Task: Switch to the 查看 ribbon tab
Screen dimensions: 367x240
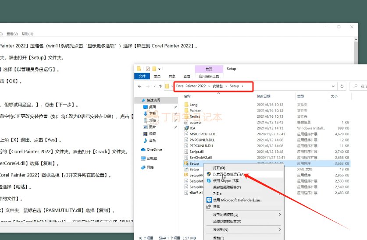Action: (x=187, y=76)
